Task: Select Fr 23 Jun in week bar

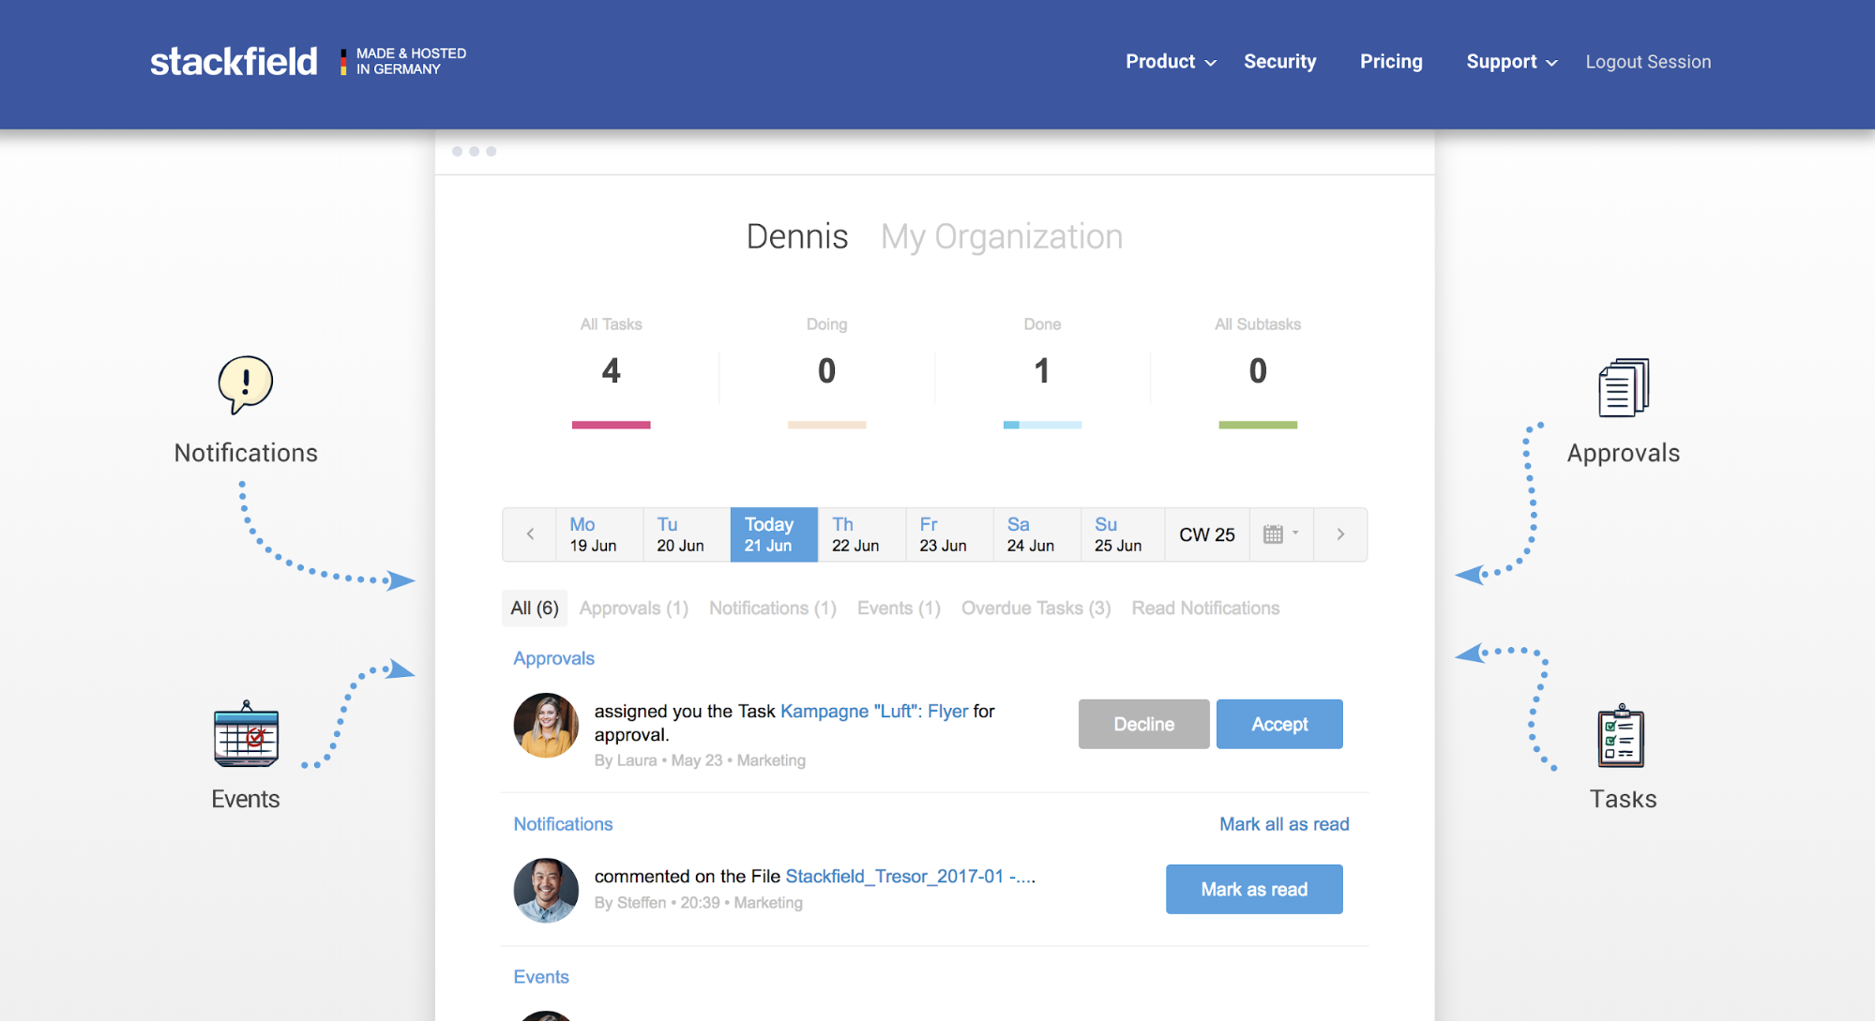Action: point(949,534)
